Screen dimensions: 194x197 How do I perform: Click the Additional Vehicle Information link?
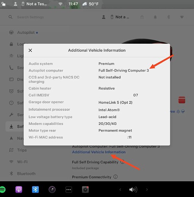pyautogui.click(x=99, y=152)
